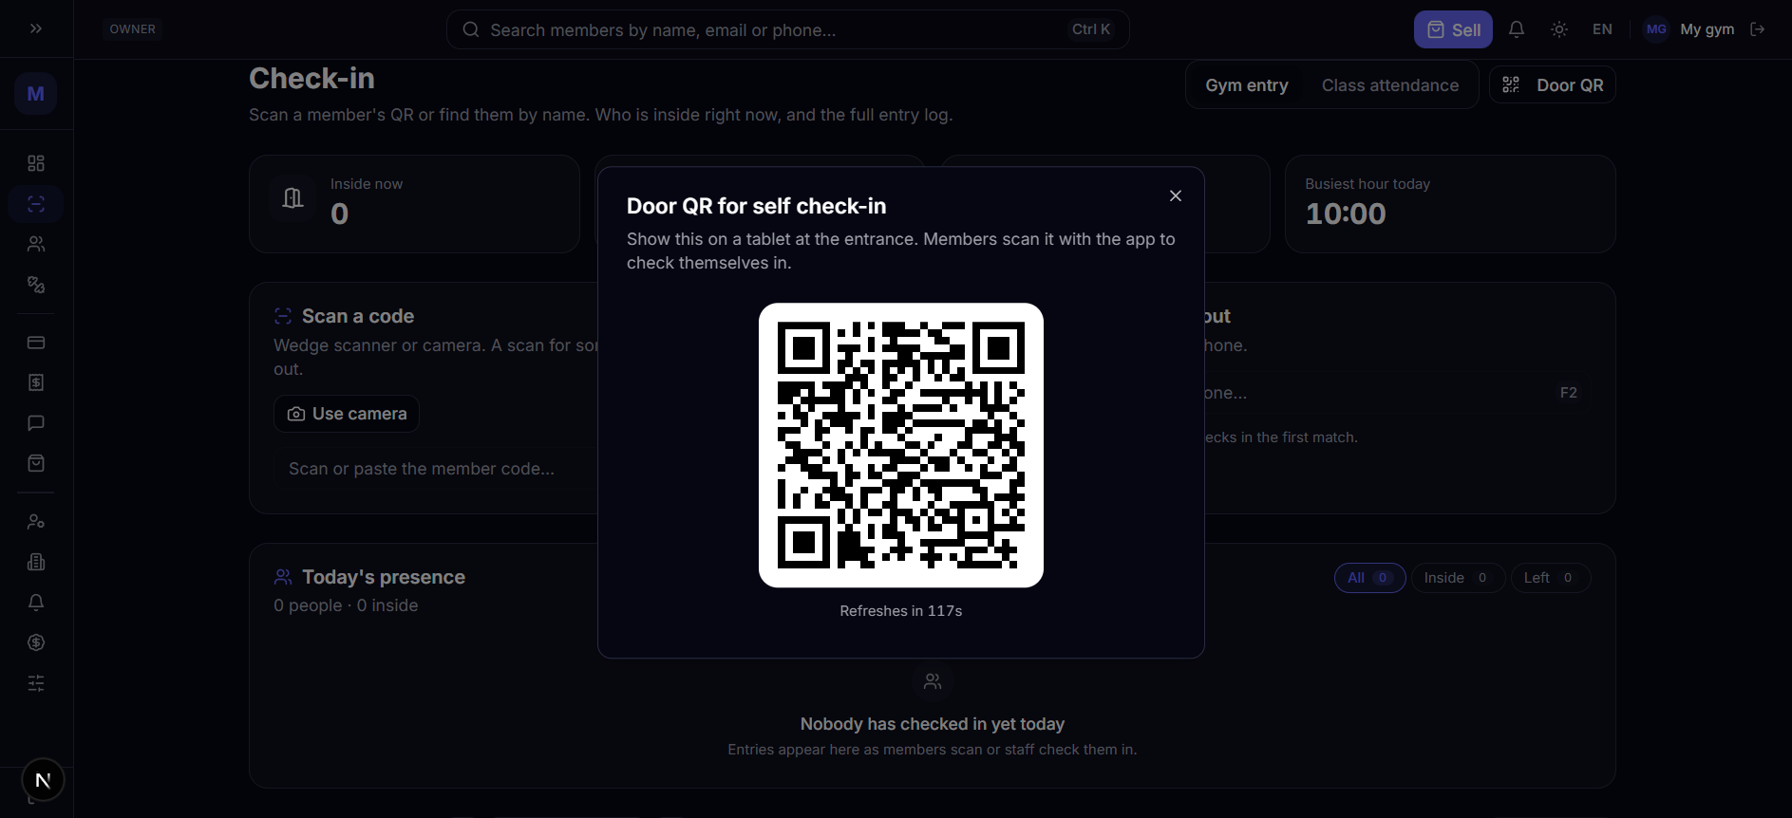This screenshot has width=1792, height=818.
Task: Click the Door QR for self check-in title
Action: (756, 206)
